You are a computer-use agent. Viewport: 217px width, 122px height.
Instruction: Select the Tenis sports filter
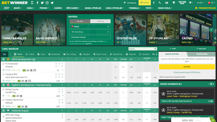[x=41, y=54]
